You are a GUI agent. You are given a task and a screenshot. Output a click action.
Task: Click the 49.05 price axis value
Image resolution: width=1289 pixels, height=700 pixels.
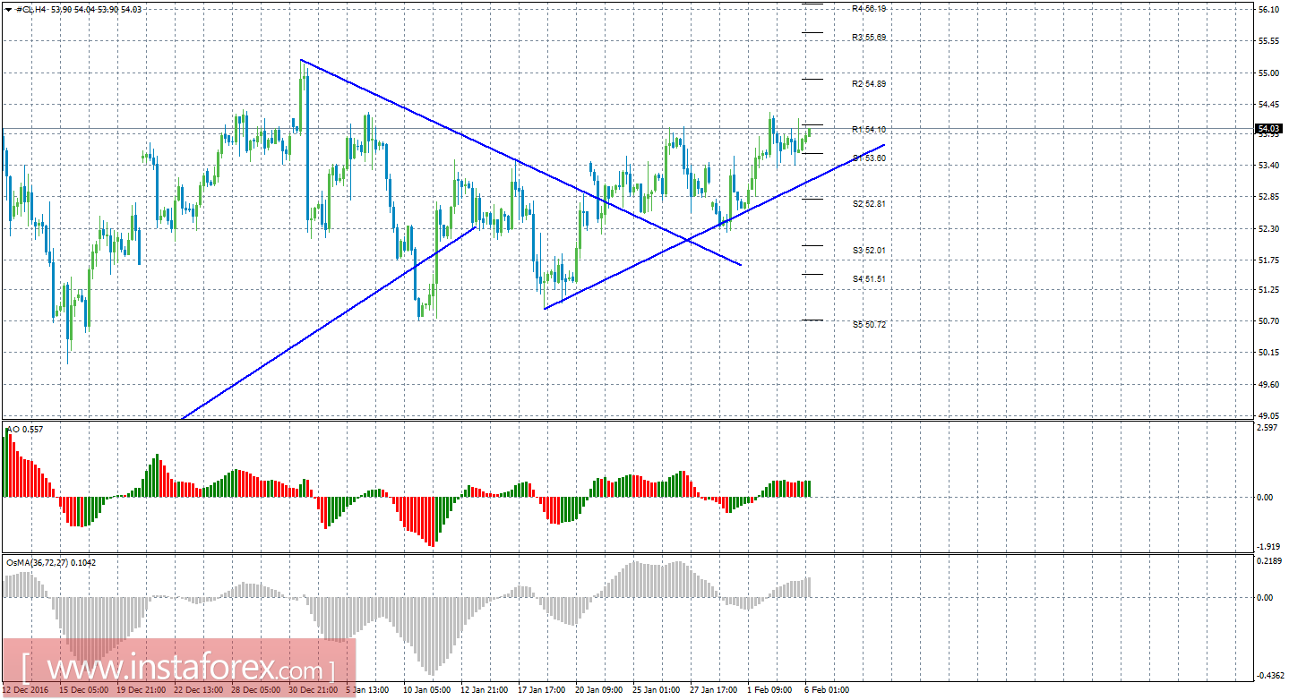coord(1268,415)
